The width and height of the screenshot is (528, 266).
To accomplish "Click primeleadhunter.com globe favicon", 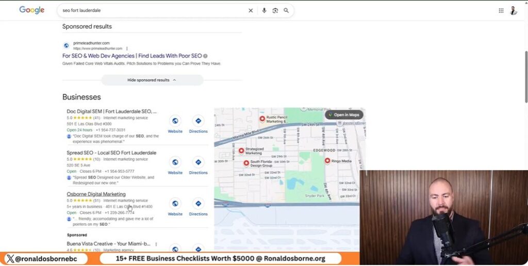I will coord(67,45).
